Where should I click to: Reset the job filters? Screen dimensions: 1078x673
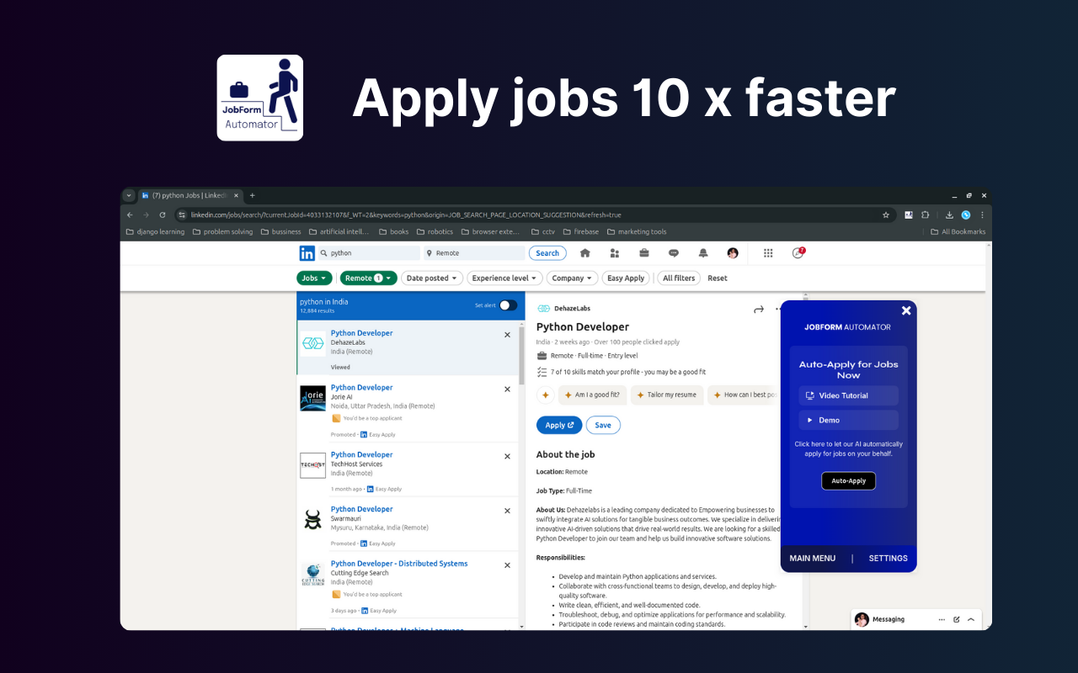[x=718, y=278]
